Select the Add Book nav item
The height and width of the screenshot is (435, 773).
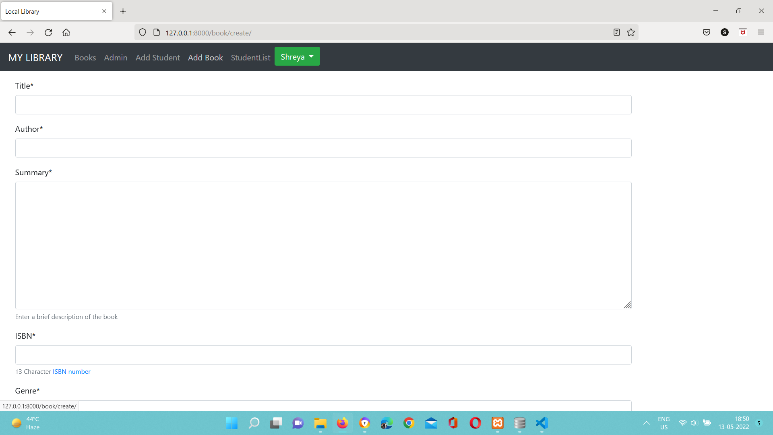[205, 58]
